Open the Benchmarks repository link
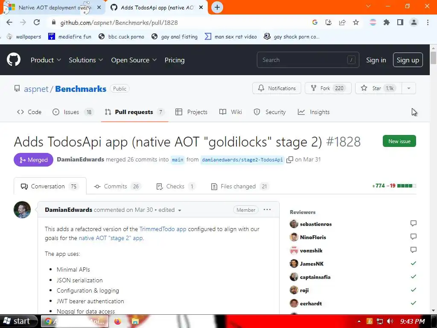The image size is (437, 328). click(81, 89)
